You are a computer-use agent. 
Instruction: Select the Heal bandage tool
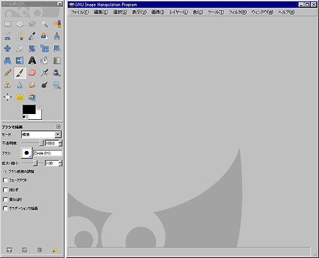pos(20,97)
